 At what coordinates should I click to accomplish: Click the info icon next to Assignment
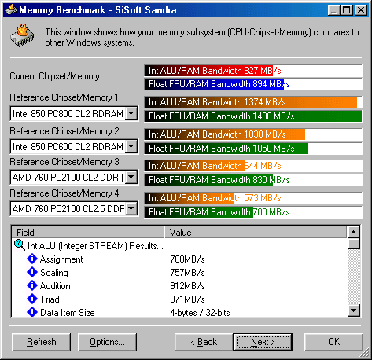pyautogui.click(x=32, y=259)
